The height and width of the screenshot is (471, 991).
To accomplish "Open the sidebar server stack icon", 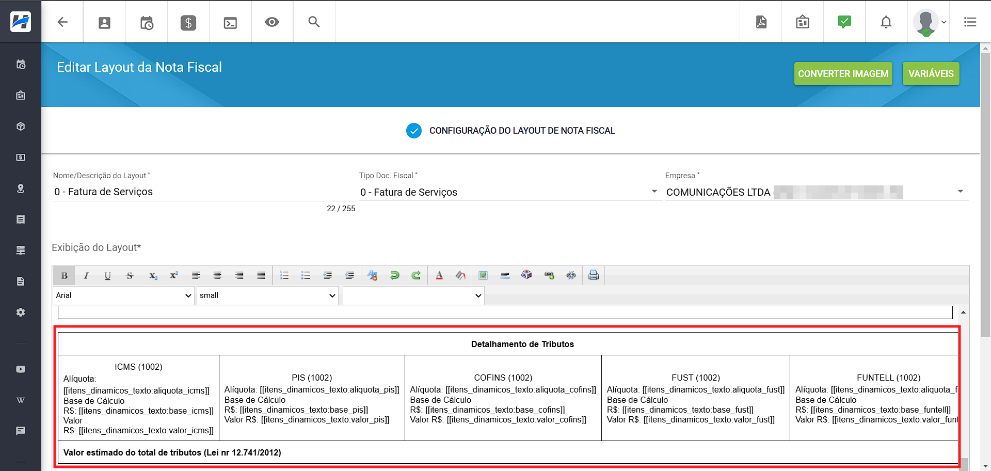I will tap(21, 250).
